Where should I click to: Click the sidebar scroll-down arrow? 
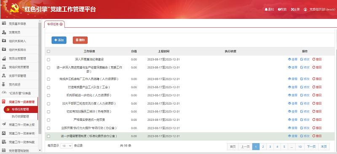tap(40, 151)
